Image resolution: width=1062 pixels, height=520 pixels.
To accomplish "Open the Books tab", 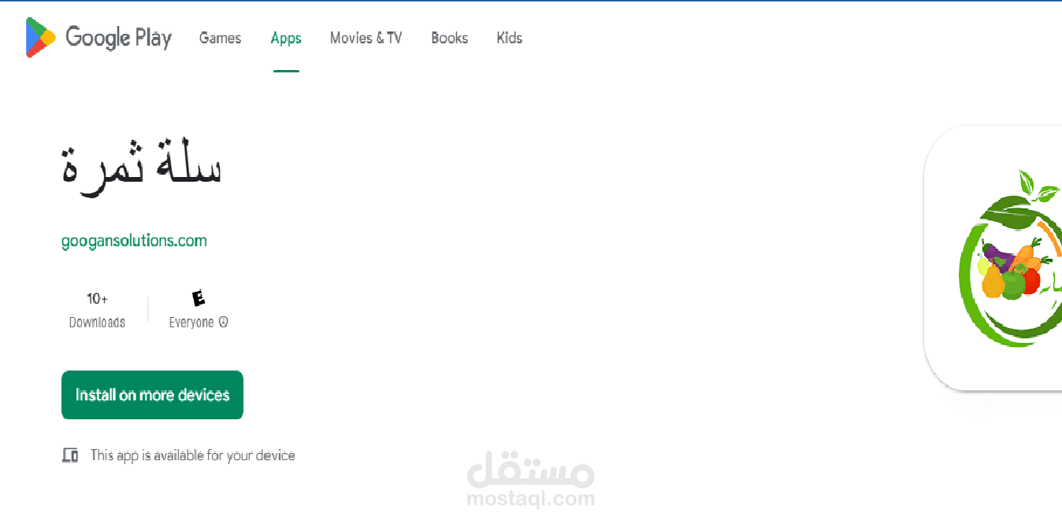I will [450, 38].
